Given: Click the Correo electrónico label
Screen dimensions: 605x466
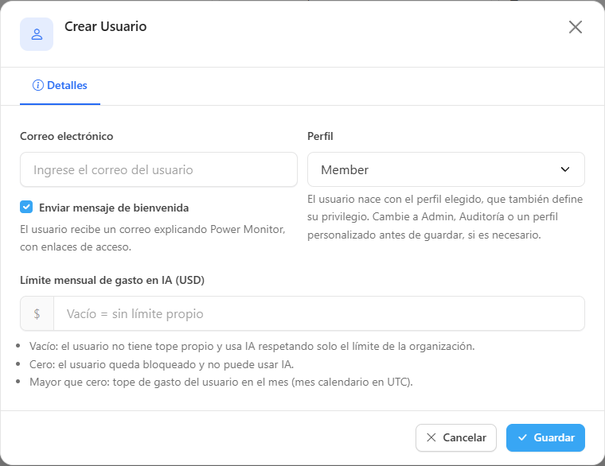Looking at the screenshot, I should pyautogui.click(x=66, y=137).
